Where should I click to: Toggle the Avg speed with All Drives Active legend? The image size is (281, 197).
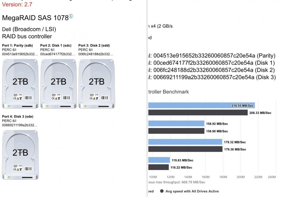(189, 191)
